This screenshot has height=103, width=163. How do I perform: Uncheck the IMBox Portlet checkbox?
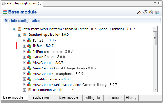24,57
